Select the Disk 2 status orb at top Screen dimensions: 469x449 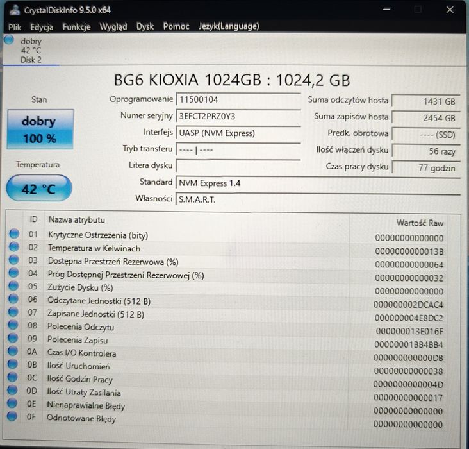pos(9,39)
